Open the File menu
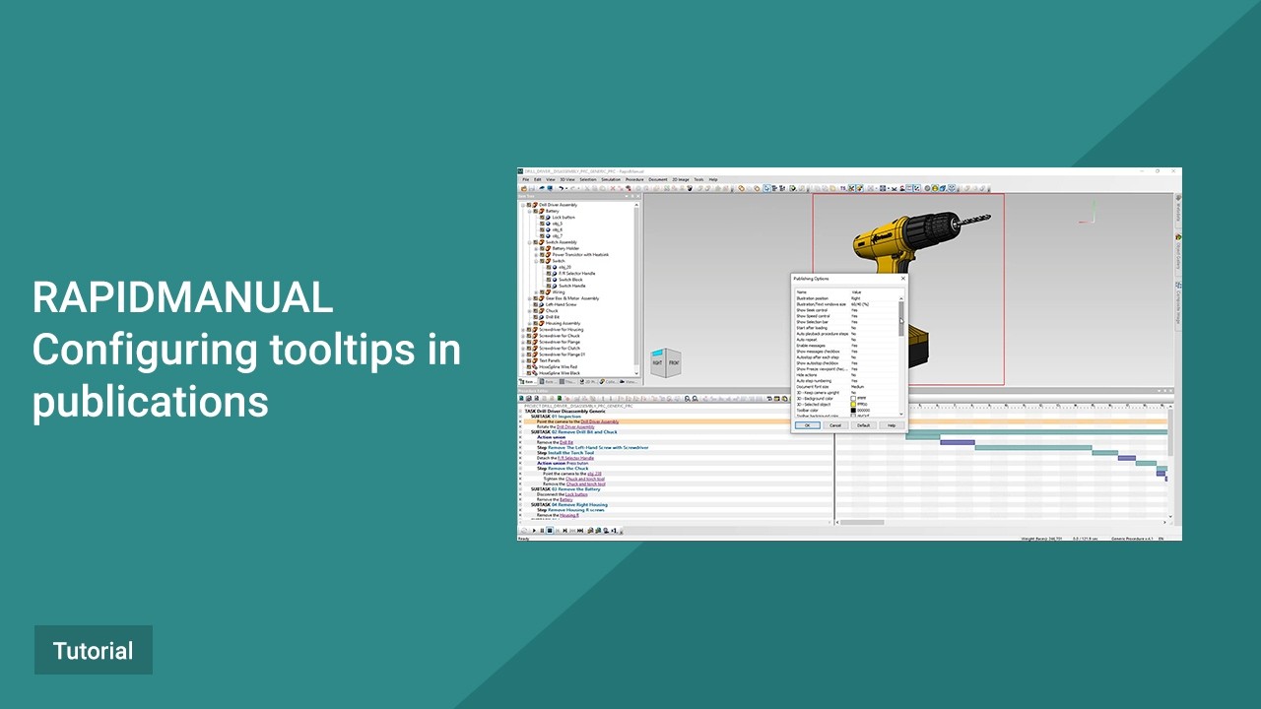 click(x=526, y=179)
